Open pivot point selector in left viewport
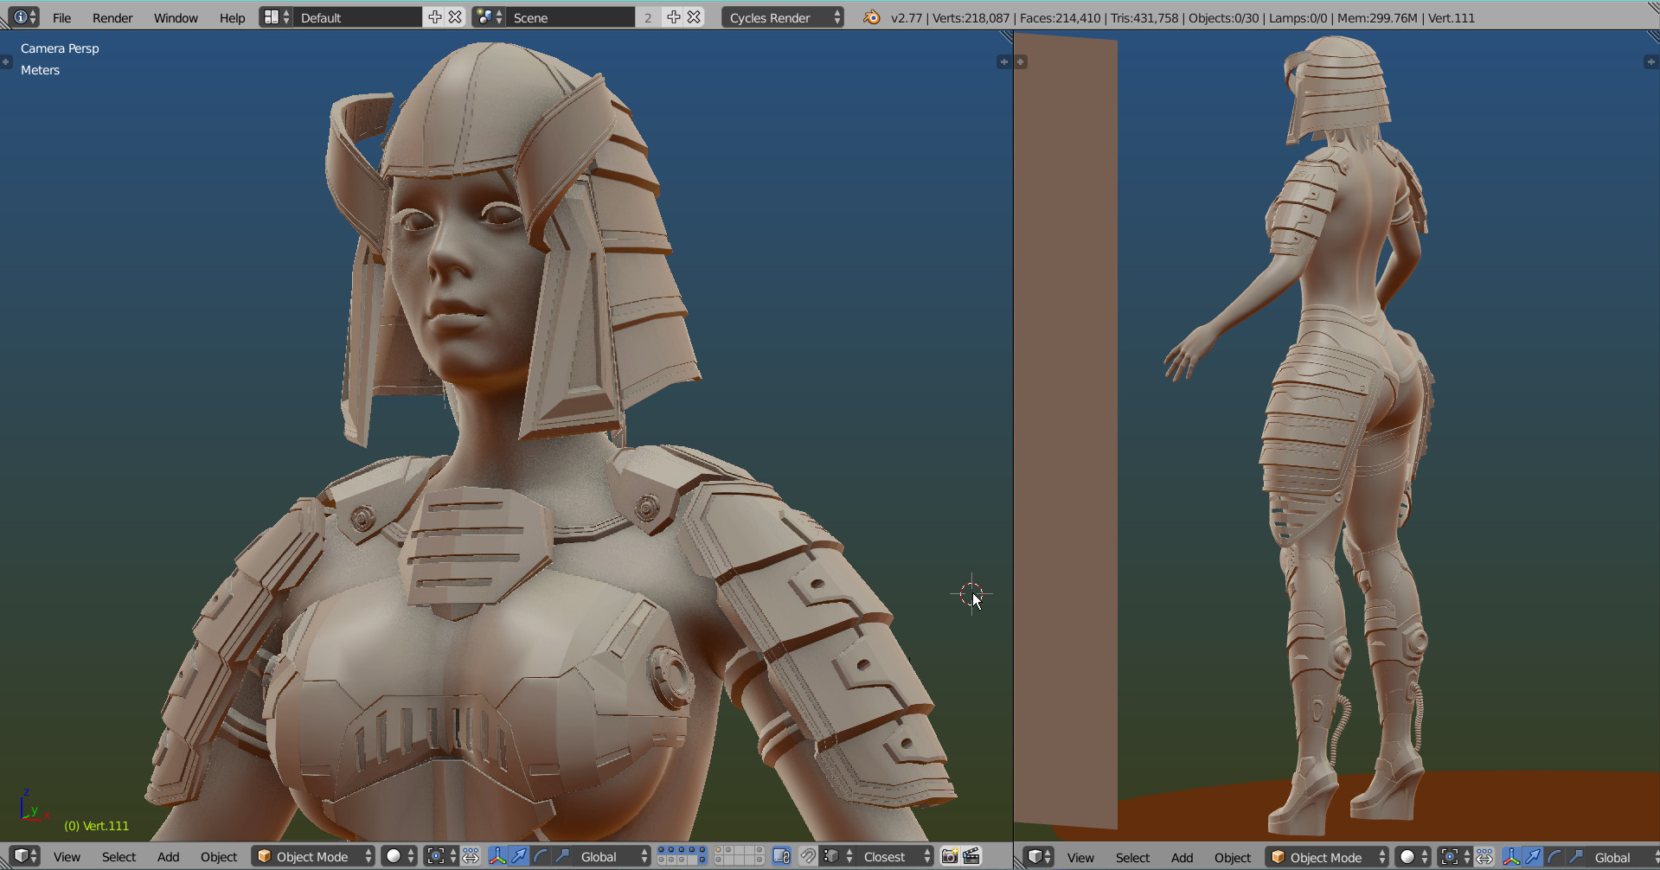 441,856
